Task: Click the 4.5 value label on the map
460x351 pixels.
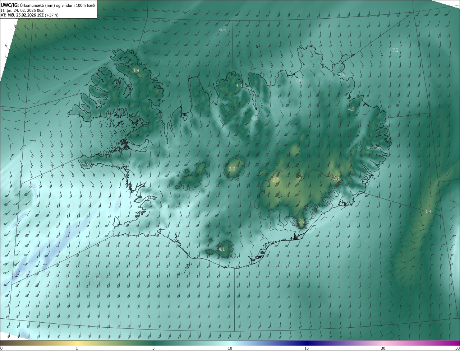Action: (x=351, y=109)
